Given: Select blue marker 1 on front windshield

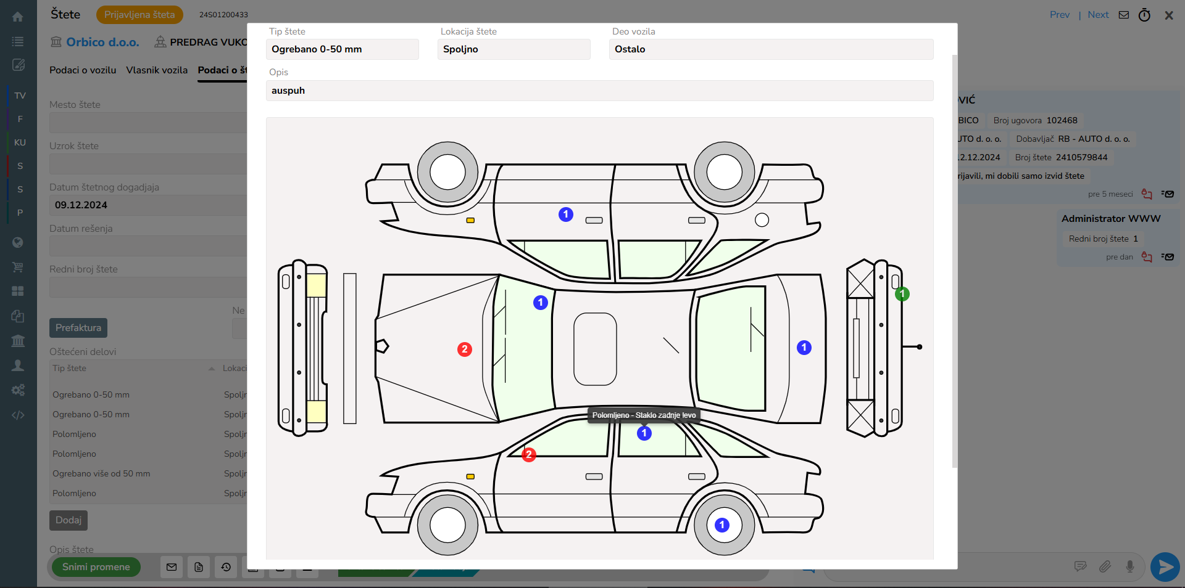Looking at the screenshot, I should 541,303.
